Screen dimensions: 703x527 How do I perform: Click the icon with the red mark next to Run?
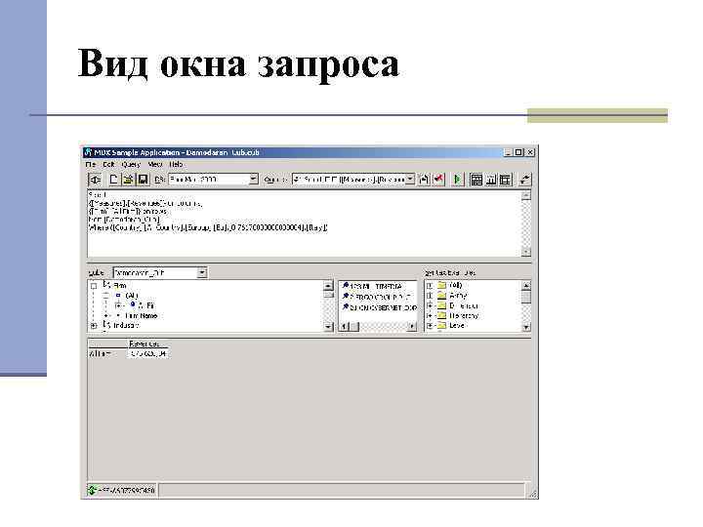click(439, 180)
